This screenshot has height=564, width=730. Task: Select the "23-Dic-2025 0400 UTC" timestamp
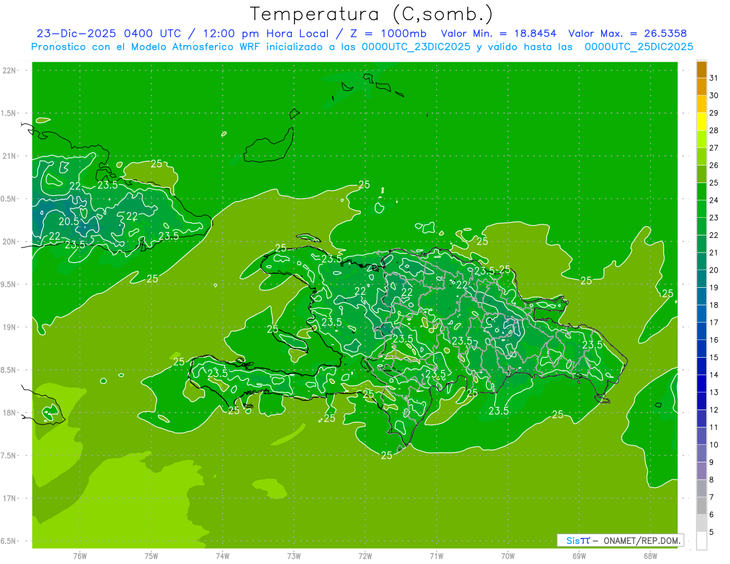point(108,33)
